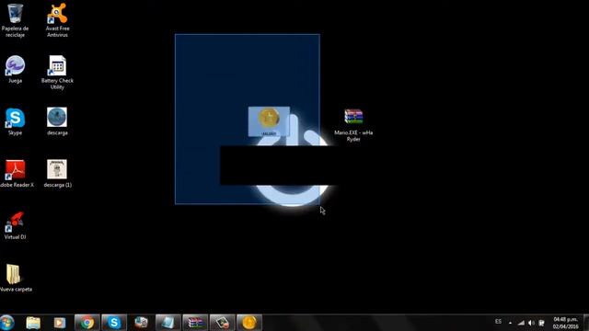
Task: Open the clock showing 04:48 p.m.
Action: 565,323
